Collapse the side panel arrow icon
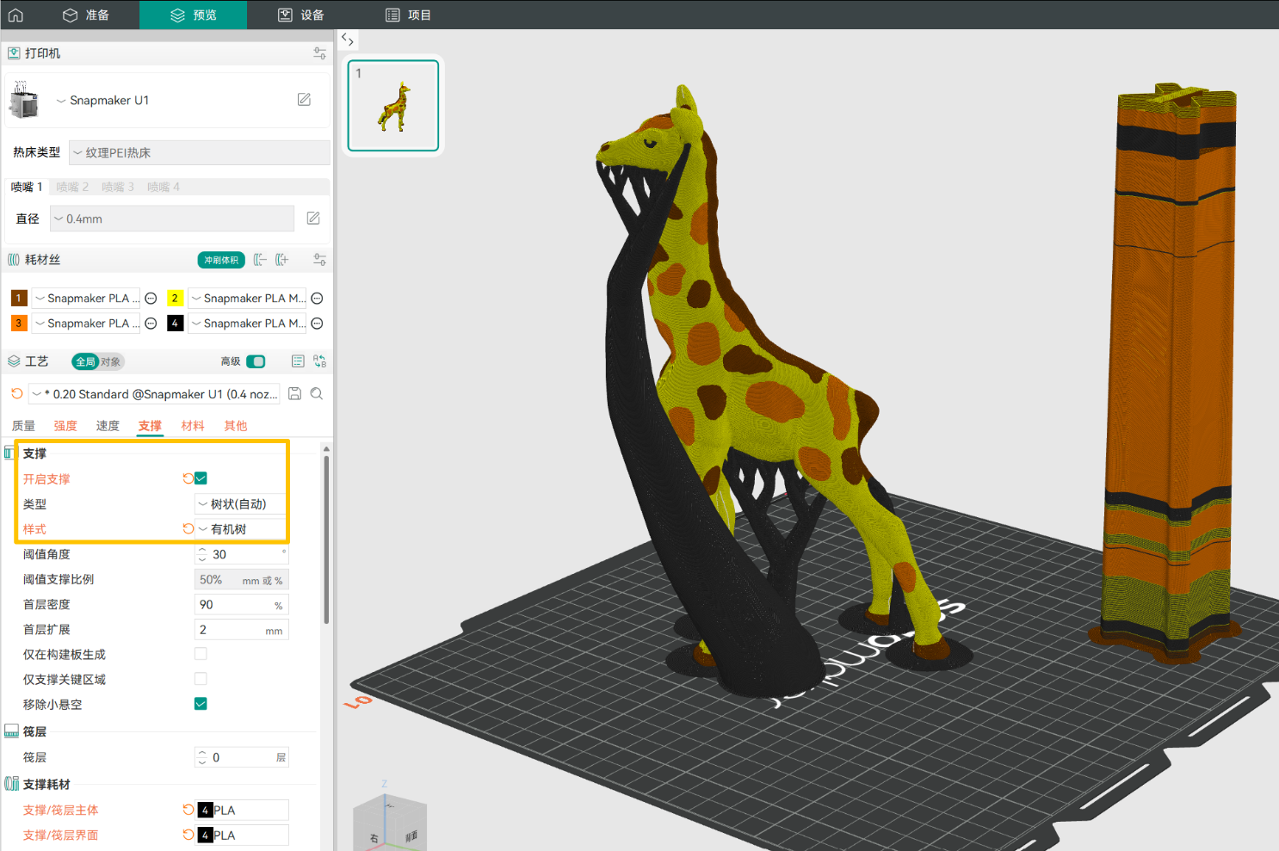 tap(347, 40)
